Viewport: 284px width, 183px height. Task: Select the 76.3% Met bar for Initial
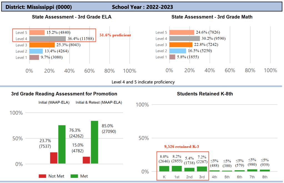pyautogui.click(x=62, y=144)
